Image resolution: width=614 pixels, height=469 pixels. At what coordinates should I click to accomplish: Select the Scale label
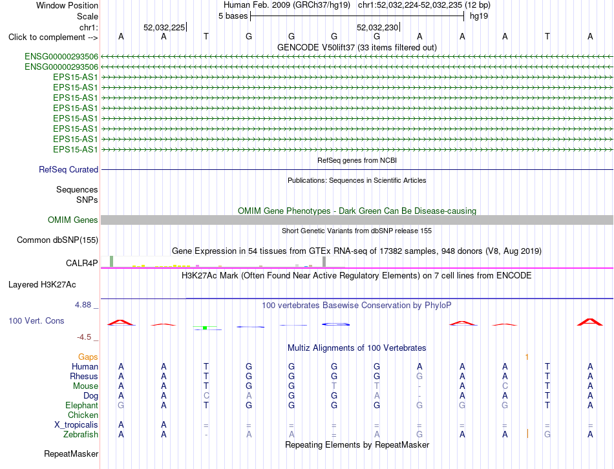pos(87,16)
